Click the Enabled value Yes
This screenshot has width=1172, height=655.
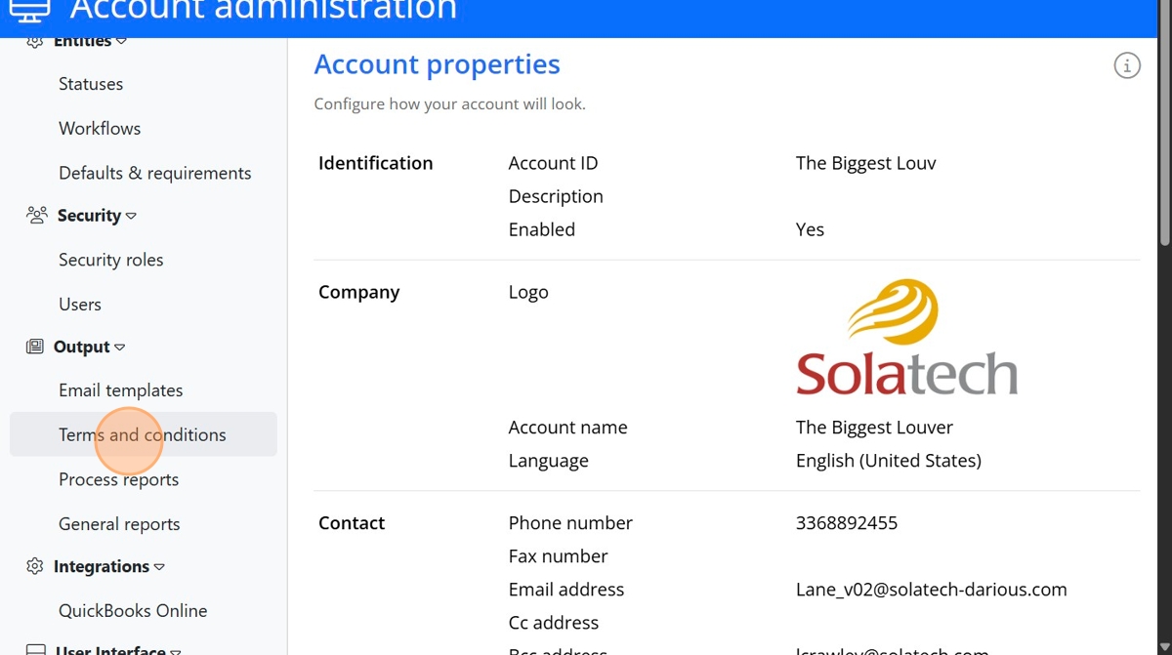click(x=811, y=229)
